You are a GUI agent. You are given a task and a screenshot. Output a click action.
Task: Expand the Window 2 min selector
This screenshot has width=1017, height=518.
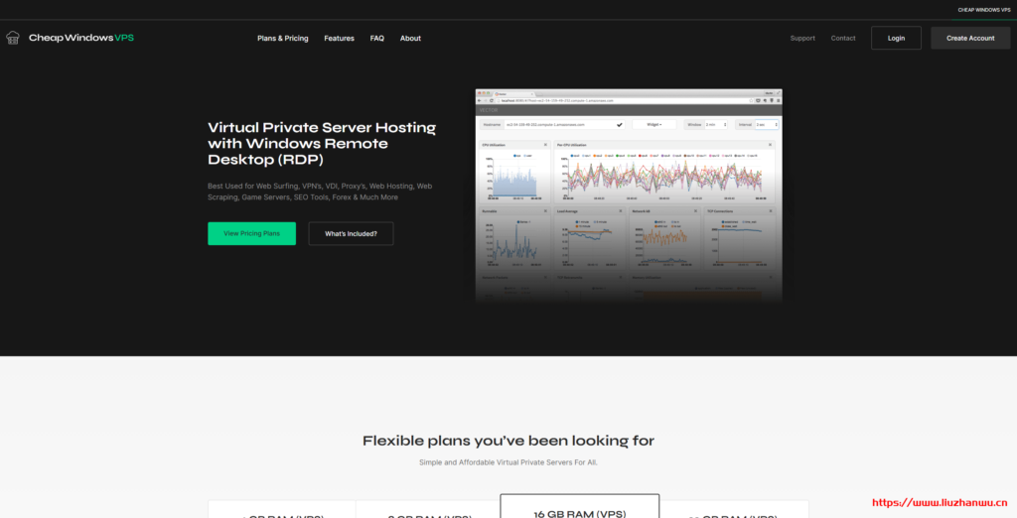coord(716,125)
